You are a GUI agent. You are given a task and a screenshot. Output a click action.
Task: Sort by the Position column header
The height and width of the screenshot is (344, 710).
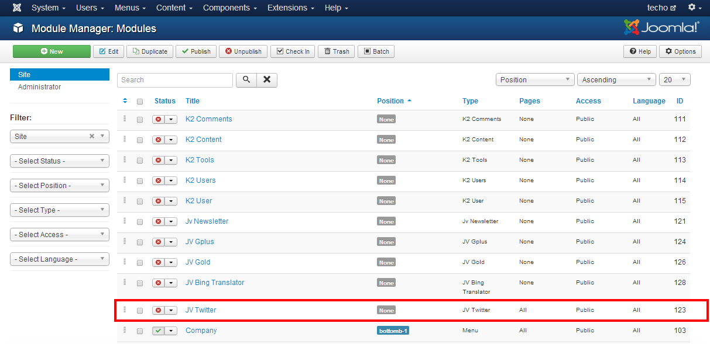(x=394, y=101)
